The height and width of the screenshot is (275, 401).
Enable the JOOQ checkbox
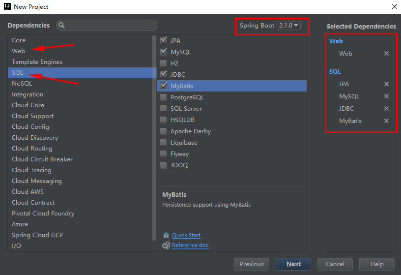(164, 165)
